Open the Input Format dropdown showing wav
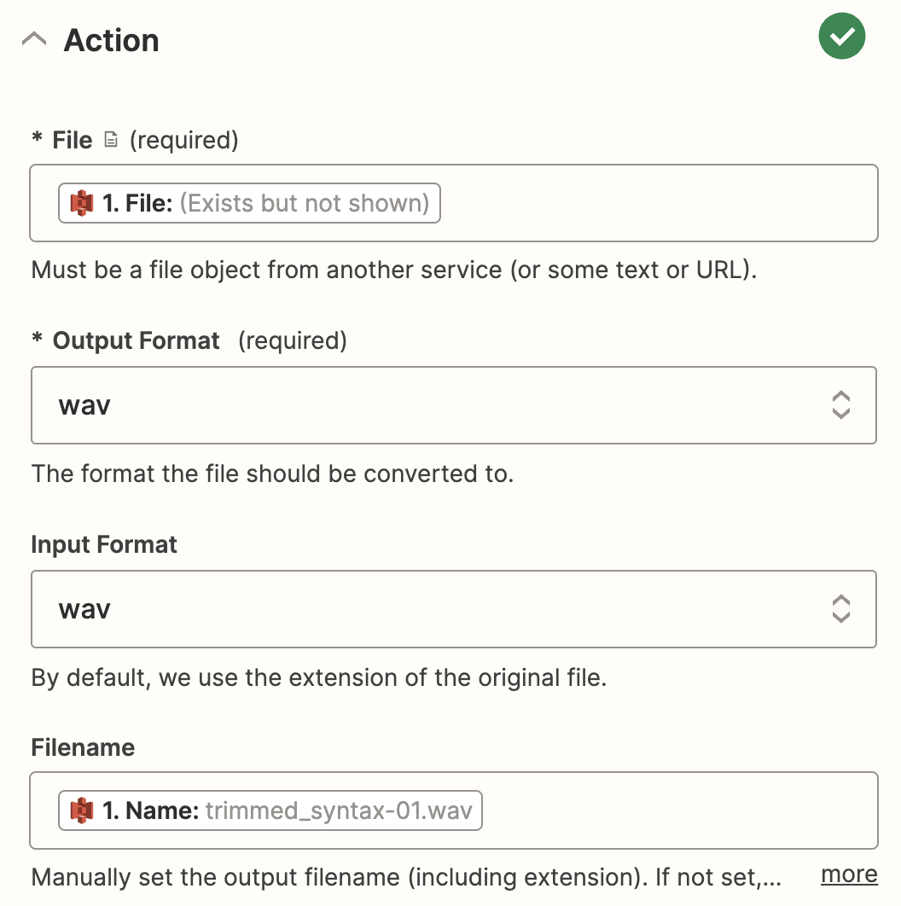This screenshot has width=901, height=906. (454, 609)
